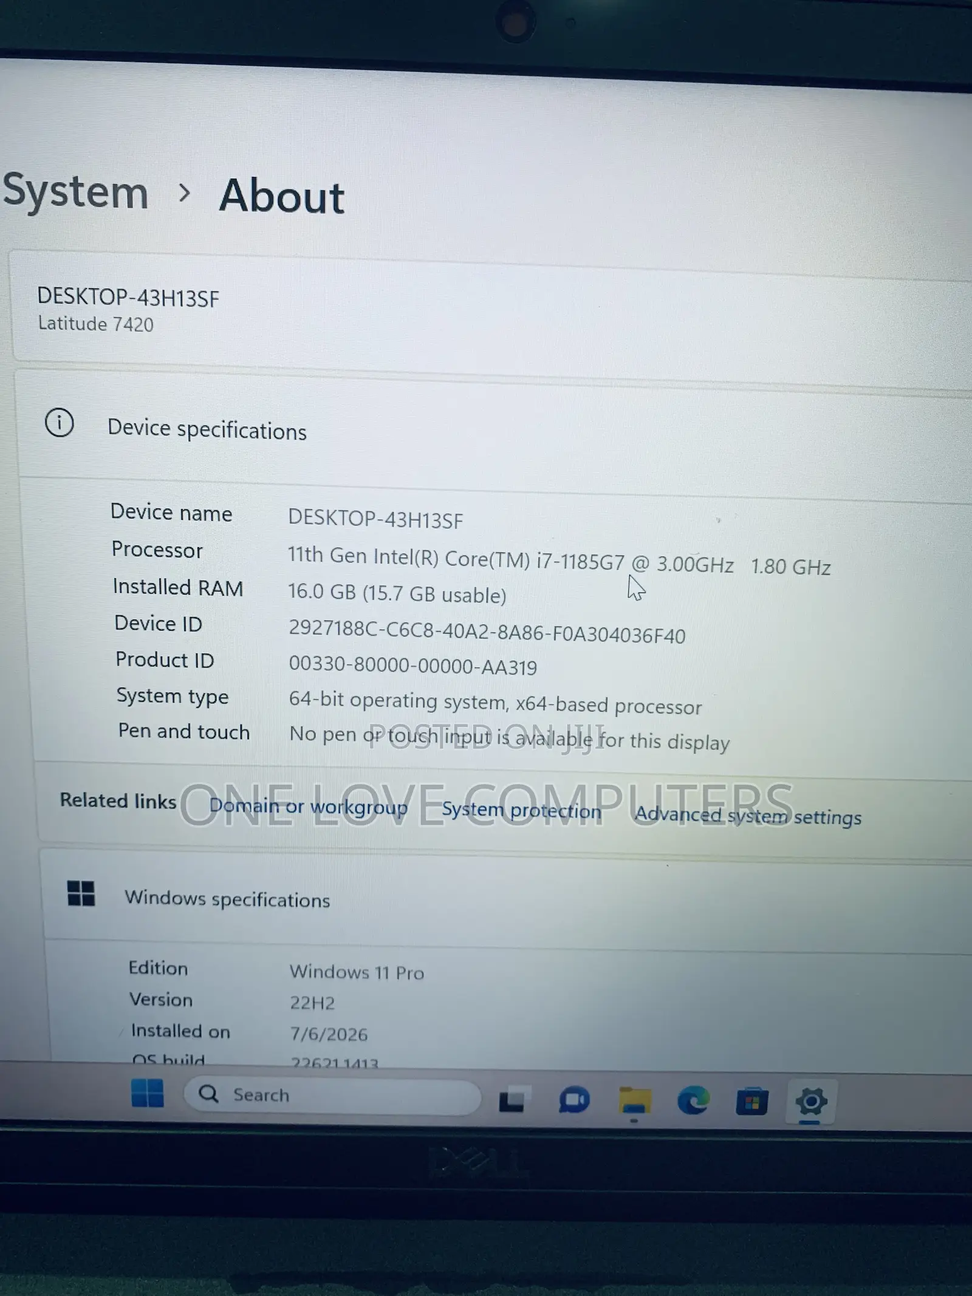Image resolution: width=972 pixels, height=1296 pixels.
Task: Select the Installed RAM value '16.0 GB'
Action: point(322,592)
